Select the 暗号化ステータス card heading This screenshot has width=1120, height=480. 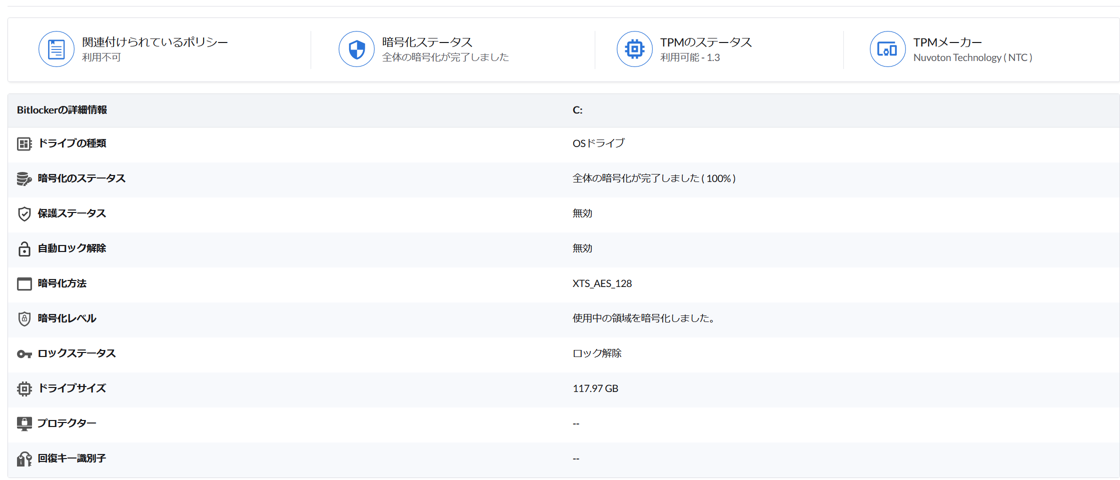427,42
